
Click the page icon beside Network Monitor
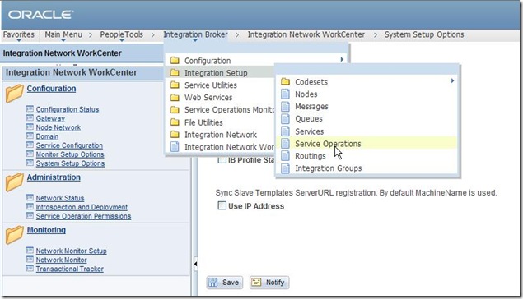30,260
